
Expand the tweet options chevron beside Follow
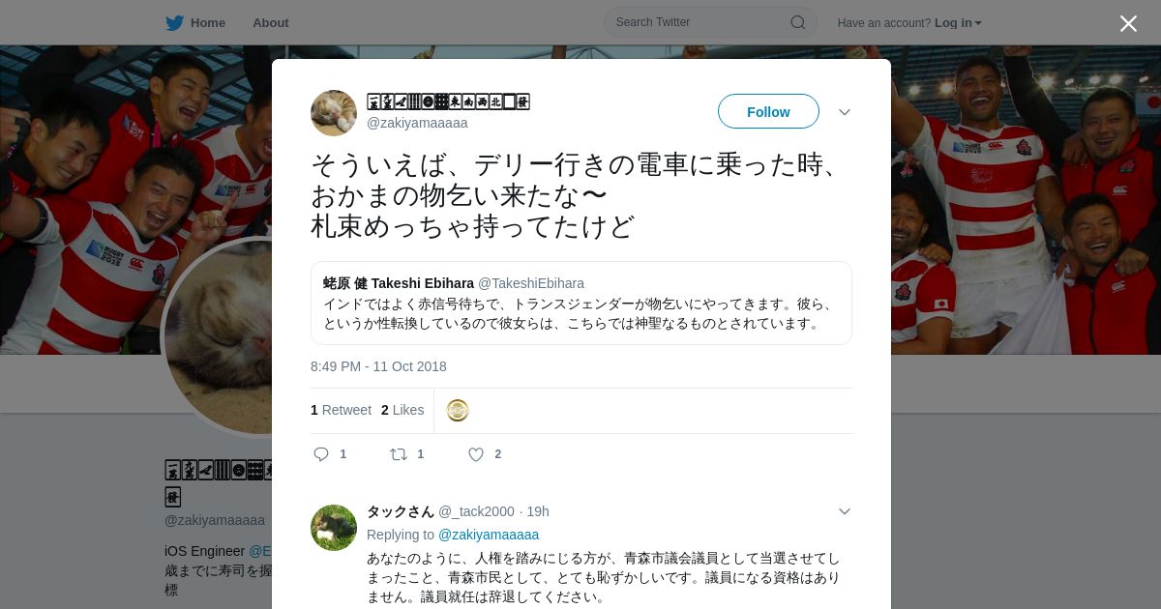click(845, 112)
